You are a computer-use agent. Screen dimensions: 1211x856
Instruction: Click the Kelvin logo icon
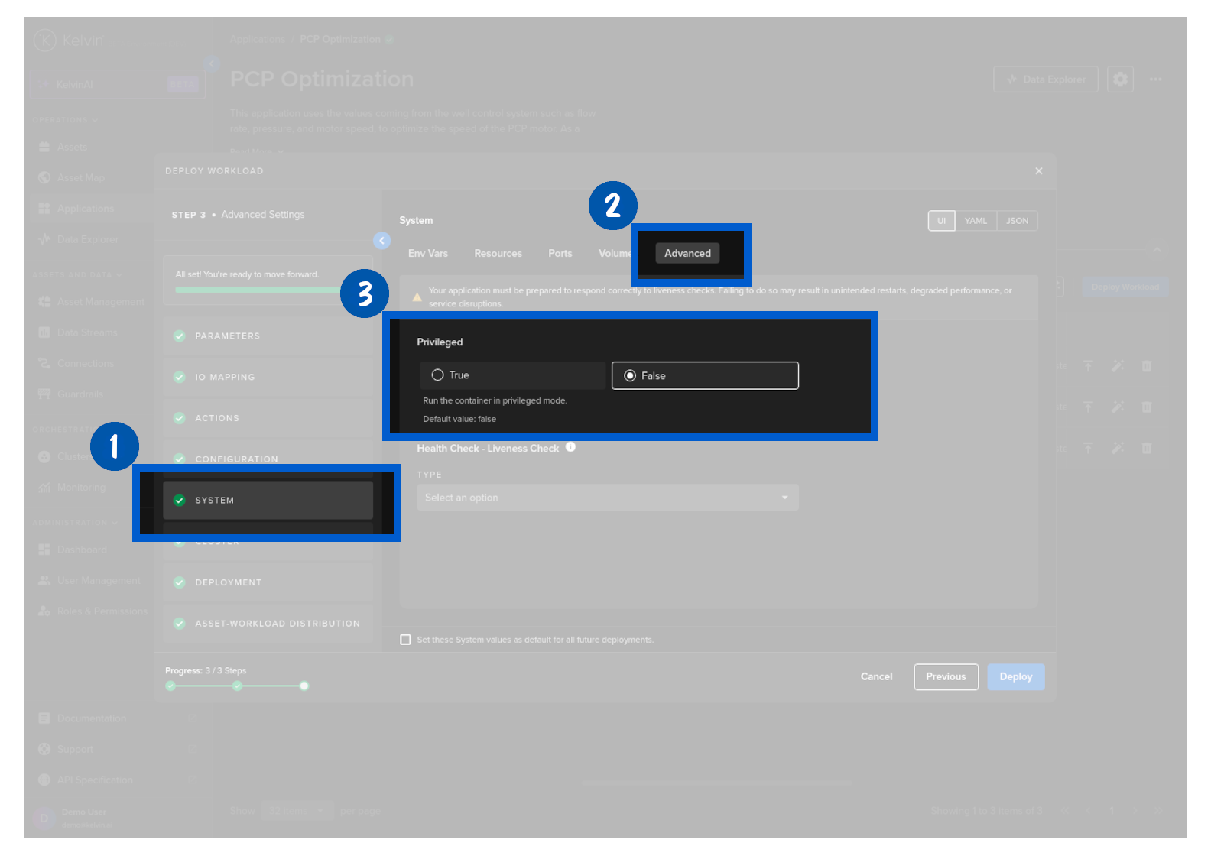pyautogui.click(x=44, y=40)
